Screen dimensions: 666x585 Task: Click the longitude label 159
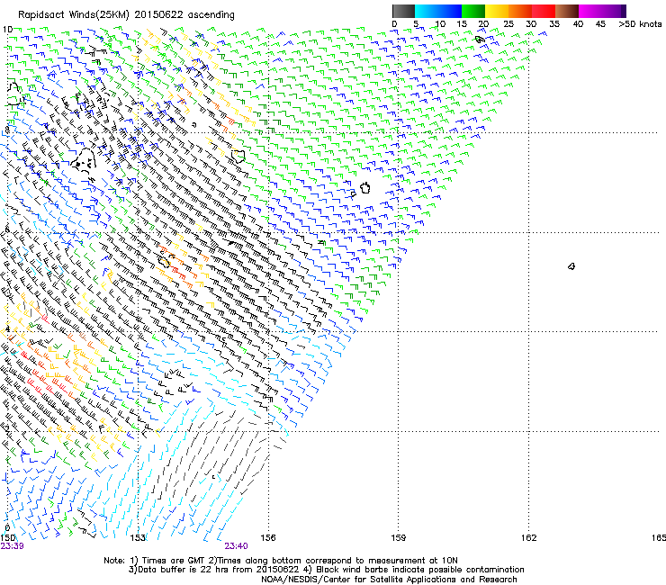point(399,538)
